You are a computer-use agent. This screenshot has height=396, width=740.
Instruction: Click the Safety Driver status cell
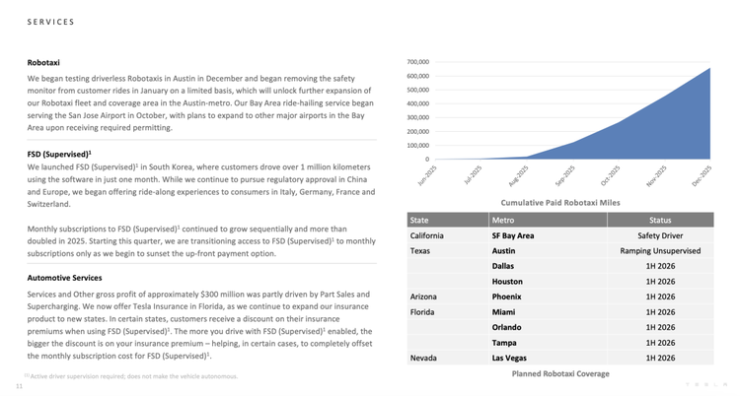click(659, 235)
